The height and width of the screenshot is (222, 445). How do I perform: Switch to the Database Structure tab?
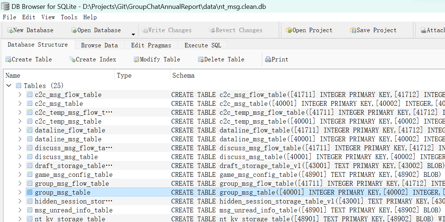click(x=38, y=45)
